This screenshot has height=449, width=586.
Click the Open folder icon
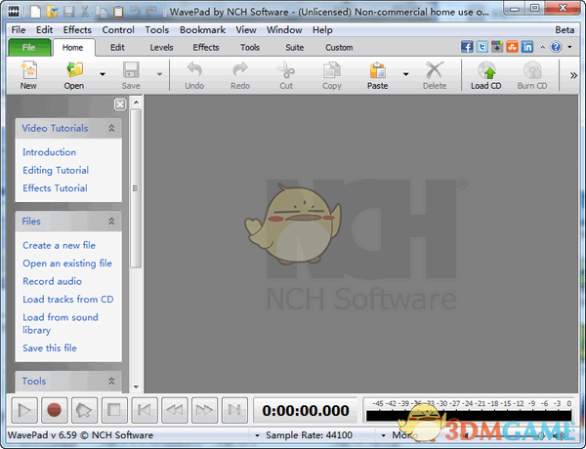pos(74,70)
